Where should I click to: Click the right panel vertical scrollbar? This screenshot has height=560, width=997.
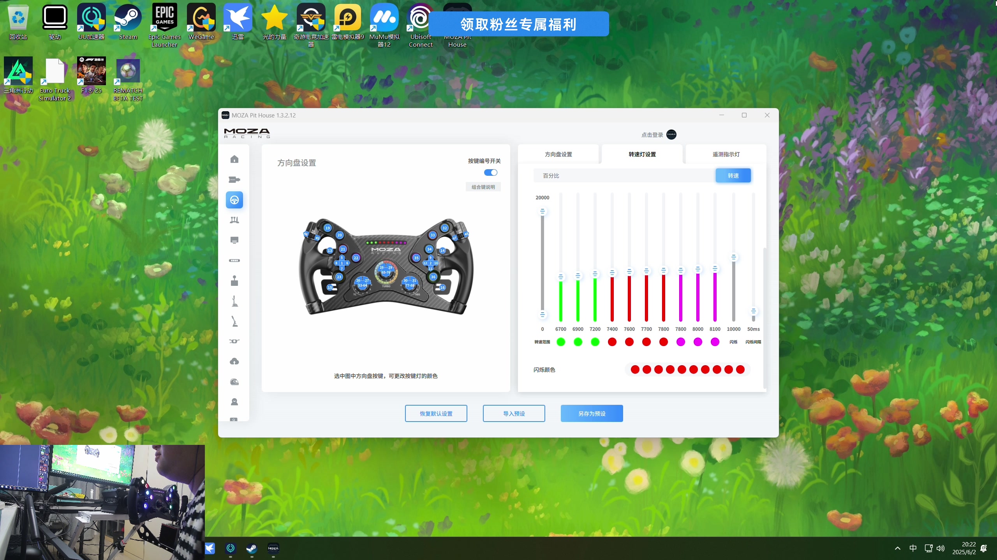765,318
